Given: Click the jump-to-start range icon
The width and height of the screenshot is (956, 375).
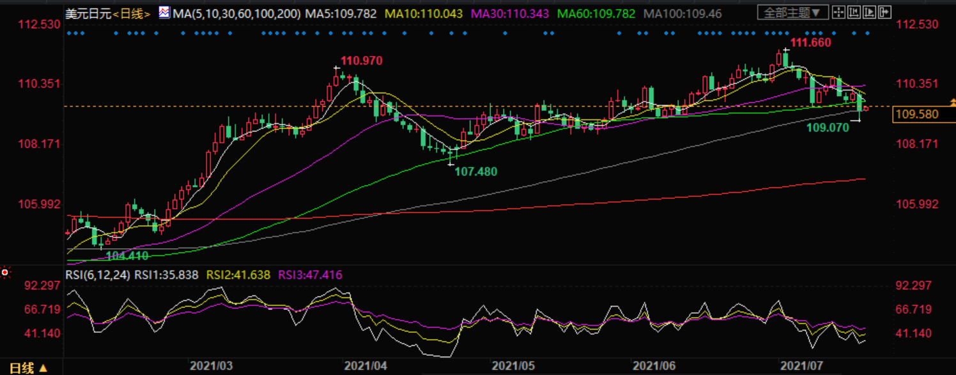Looking at the screenshot, I should 854,12.
